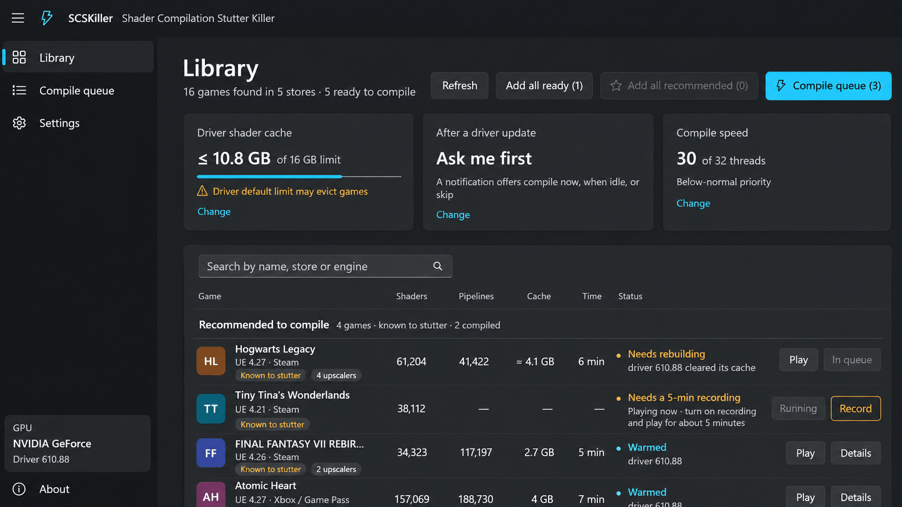Click the Record button for Tiny Tina's Wonderlands

856,408
